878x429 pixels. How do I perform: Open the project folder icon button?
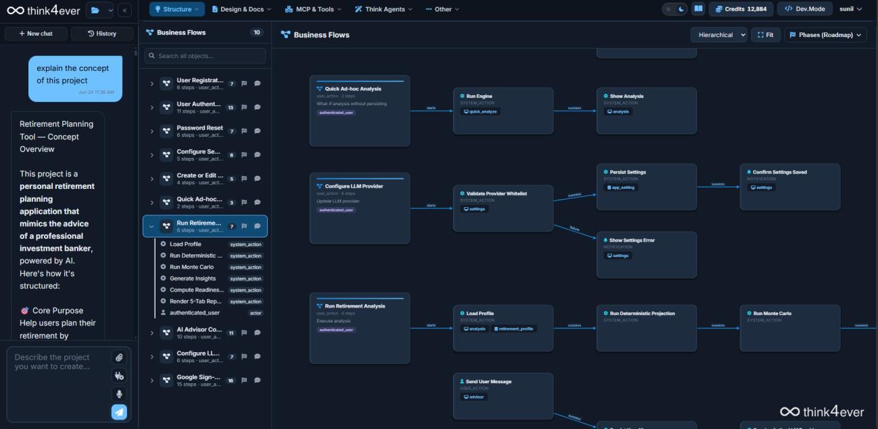pyautogui.click(x=95, y=10)
